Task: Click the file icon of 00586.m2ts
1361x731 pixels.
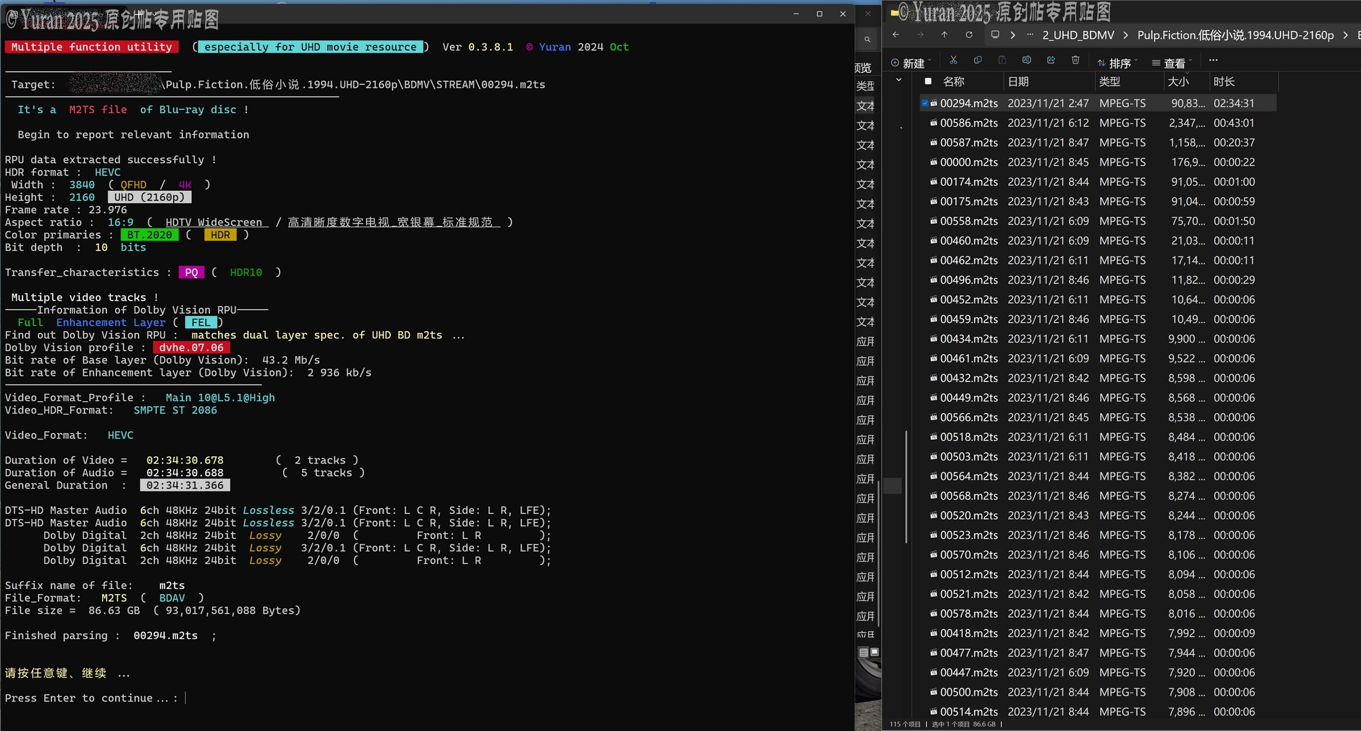Action: [934, 123]
